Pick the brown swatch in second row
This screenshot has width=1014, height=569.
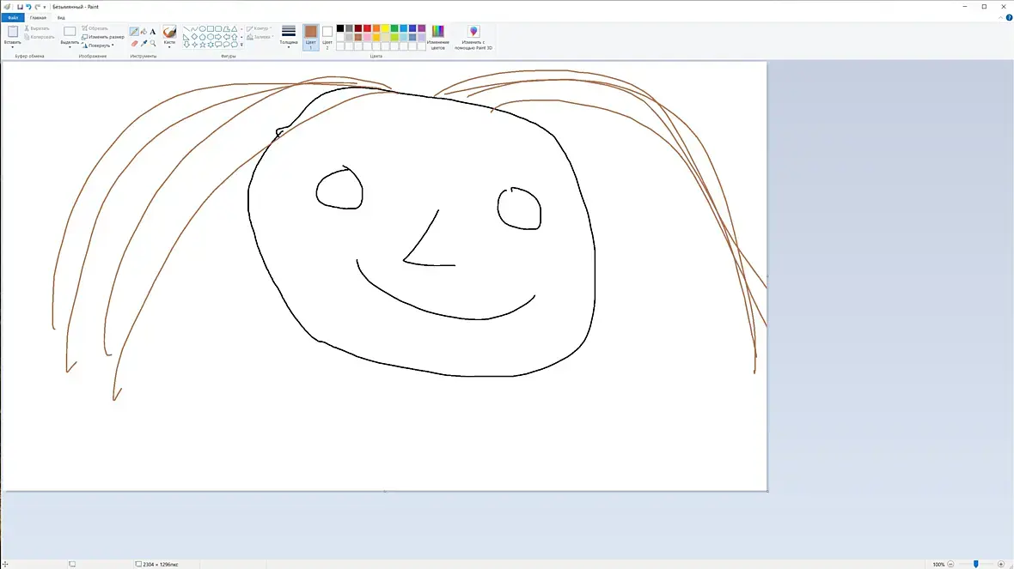(358, 38)
